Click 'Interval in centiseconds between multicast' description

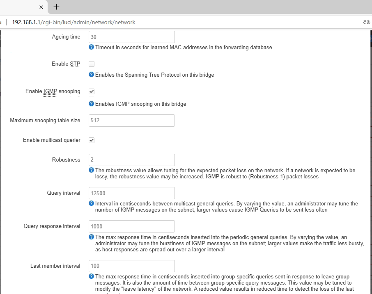(x=227, y=207)
